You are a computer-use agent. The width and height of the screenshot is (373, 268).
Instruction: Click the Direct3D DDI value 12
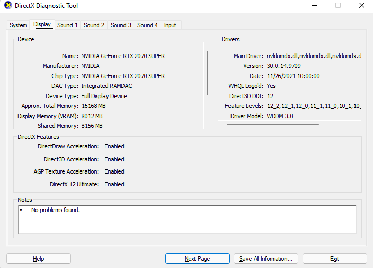270,96
